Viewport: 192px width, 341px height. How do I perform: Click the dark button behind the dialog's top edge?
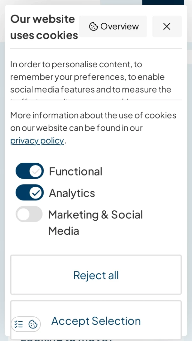point(163,2)
